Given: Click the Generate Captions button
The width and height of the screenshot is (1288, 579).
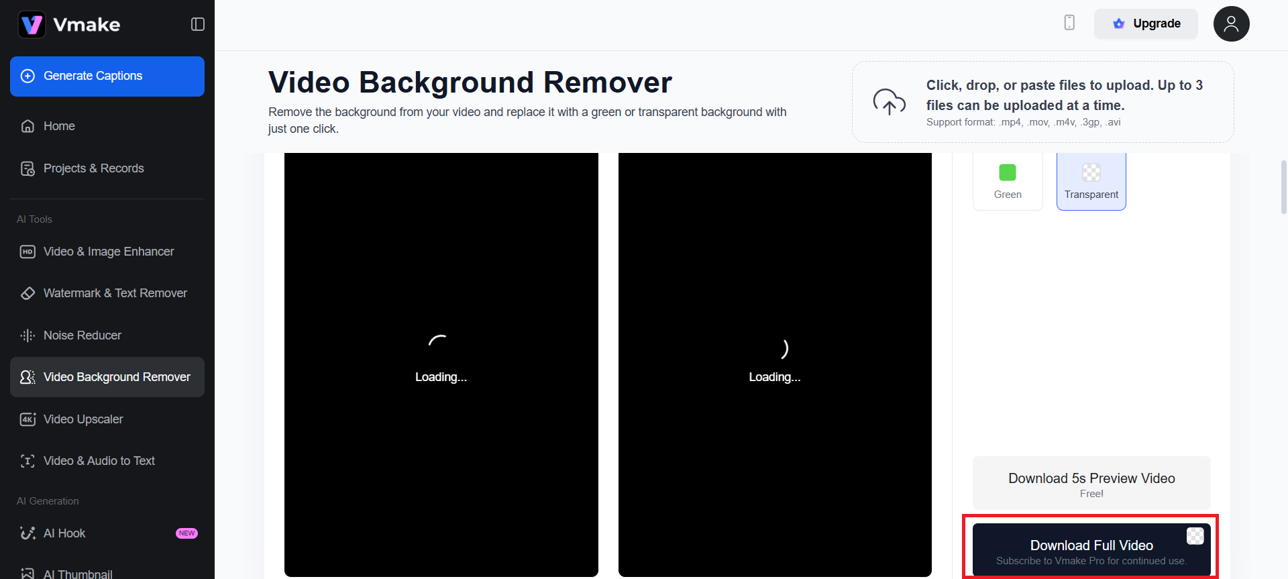Looking at the screenshot, I should (107, 76).
